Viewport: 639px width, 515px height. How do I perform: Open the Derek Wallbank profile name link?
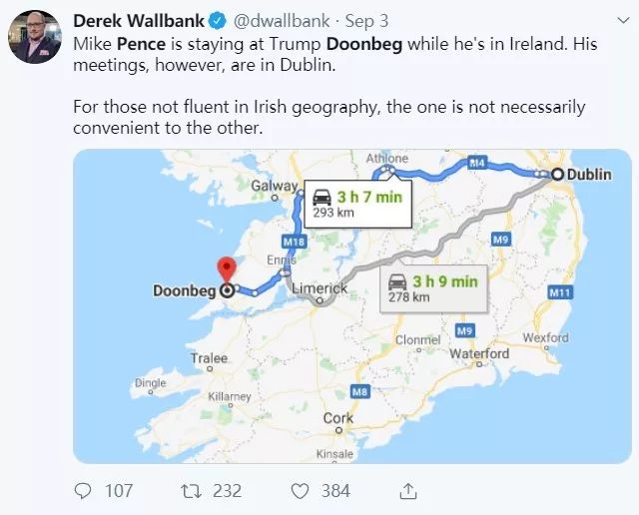(139, 21)
